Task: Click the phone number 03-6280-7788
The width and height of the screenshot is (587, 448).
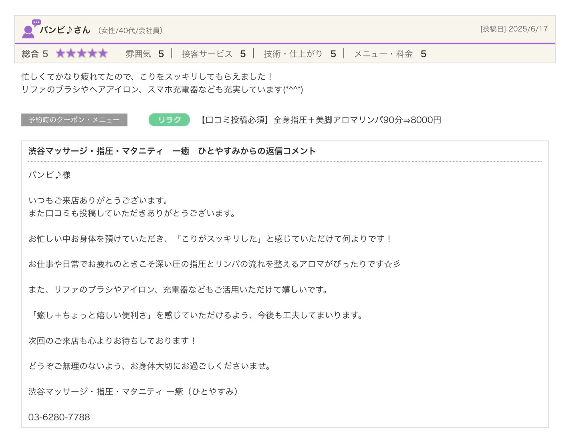Action: 59,417
